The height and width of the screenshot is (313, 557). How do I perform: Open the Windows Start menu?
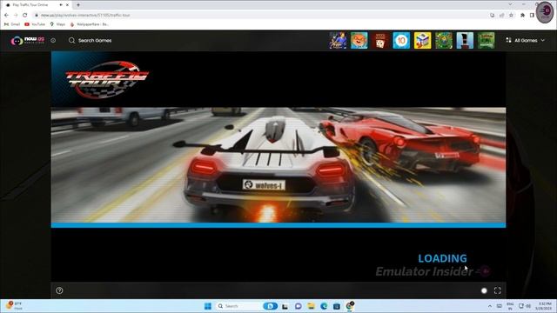pyautogui.click(x=208, y=306)
